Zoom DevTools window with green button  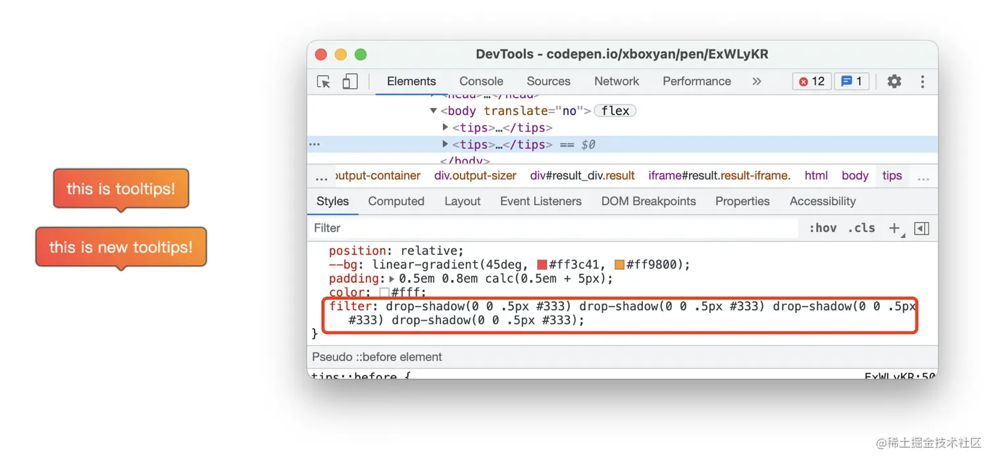tap(361, 55)
